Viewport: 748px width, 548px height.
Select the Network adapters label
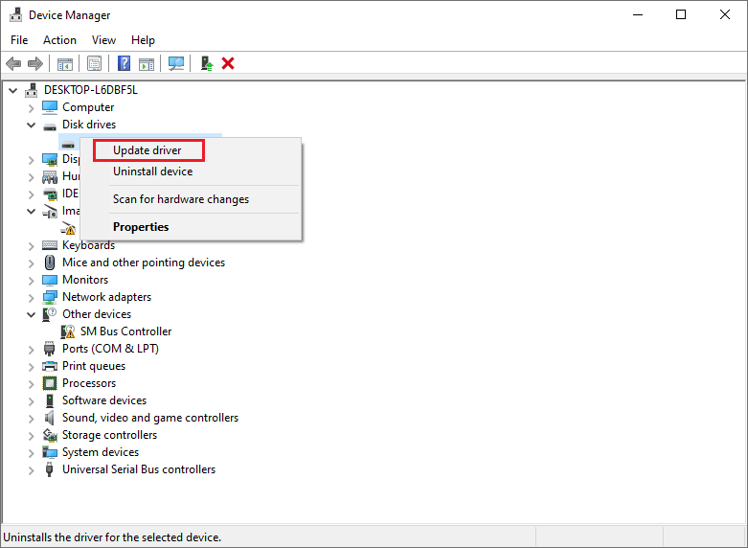(107, 297)
